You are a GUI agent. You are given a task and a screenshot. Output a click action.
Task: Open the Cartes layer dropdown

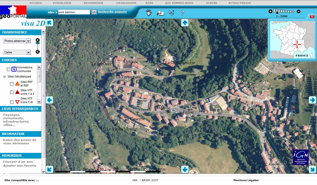tap(17, 52)
